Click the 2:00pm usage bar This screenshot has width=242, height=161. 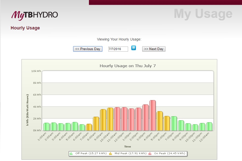[x=138, y=119]
